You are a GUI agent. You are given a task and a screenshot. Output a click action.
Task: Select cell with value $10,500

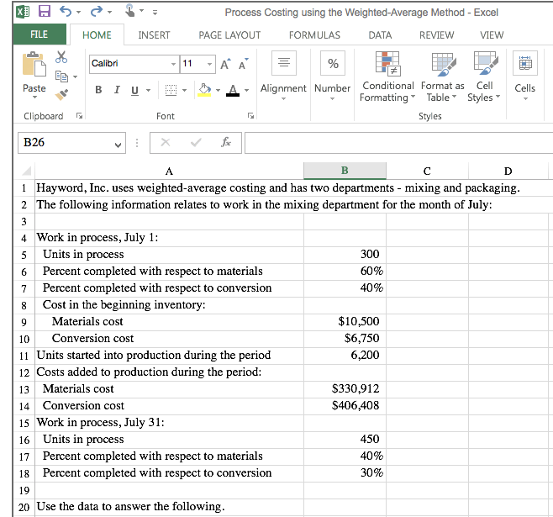coord(345,322)
